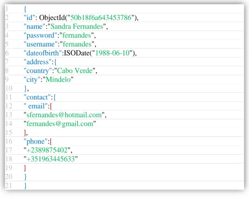
Task: Select fernandes@gmail.com email value
Action: pos(60,124)
